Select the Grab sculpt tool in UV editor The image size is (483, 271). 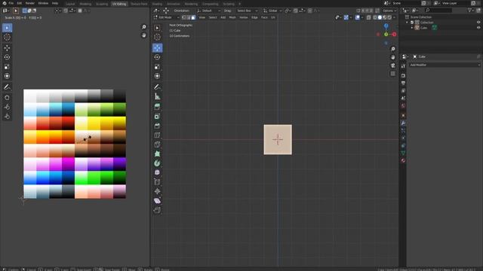[x=7, y=98]
